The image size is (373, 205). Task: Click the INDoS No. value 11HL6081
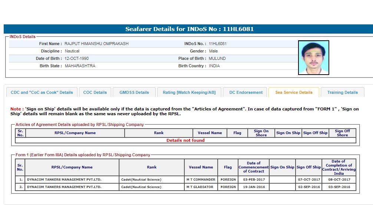(x=218, y=44)
